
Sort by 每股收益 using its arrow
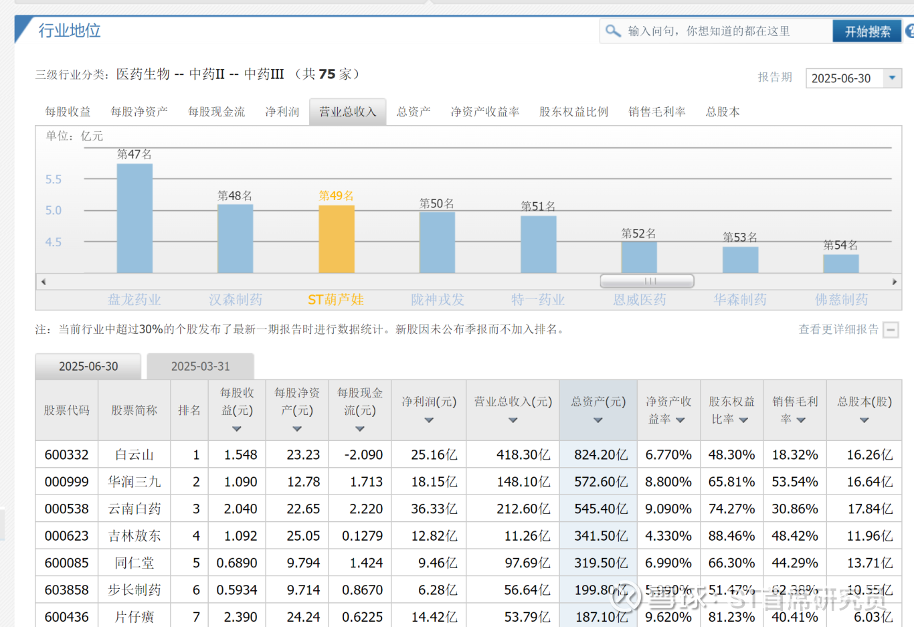coord(236,429)
